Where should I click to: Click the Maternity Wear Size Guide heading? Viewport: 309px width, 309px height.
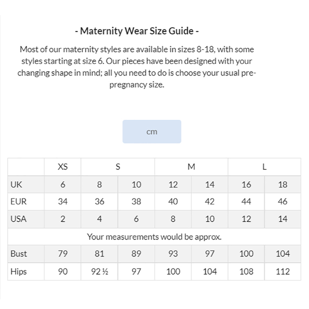[137, 31]
